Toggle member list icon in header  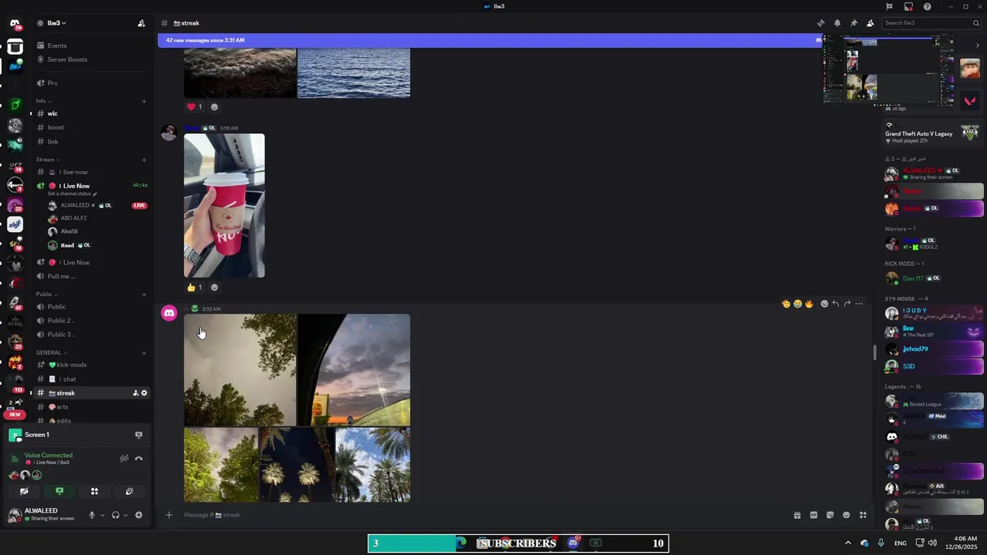click(x=871, y=23)
